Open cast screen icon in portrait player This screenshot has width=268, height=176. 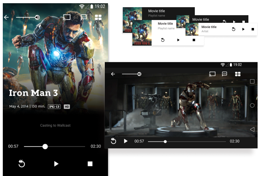click(67, 17)
